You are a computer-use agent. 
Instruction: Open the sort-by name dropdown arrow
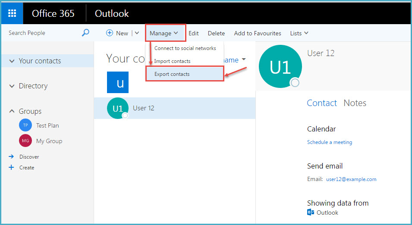click(244, 59)
